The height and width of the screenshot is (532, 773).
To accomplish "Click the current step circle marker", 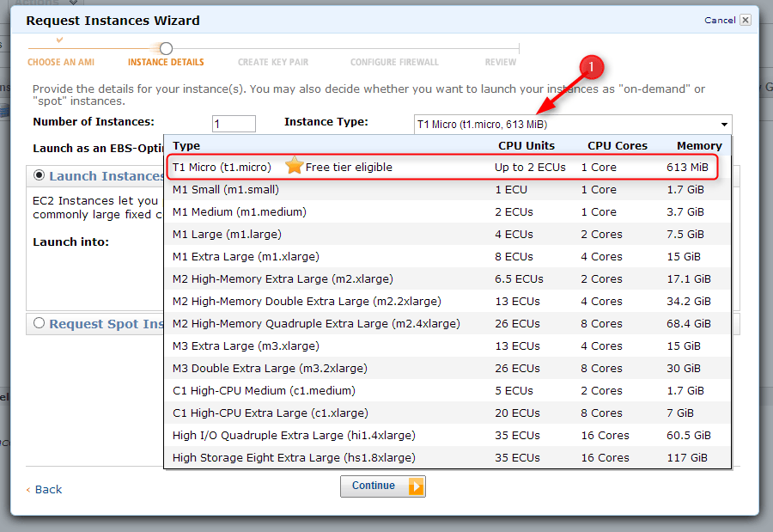I will [x=166, y=48].
